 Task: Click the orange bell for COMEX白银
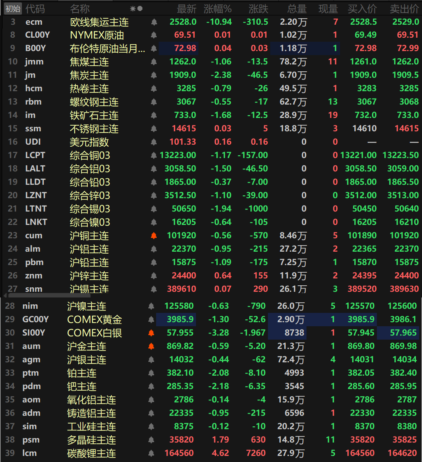(x=151, y=333)
